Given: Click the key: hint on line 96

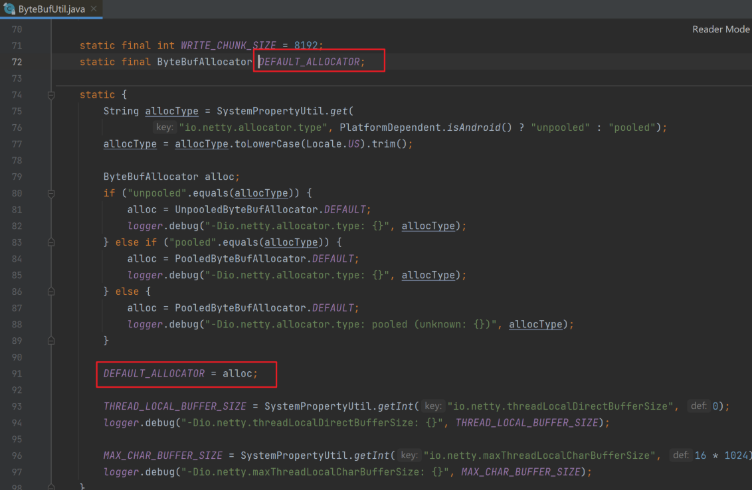Looking at the screenshot, I should tap(409, 455).
